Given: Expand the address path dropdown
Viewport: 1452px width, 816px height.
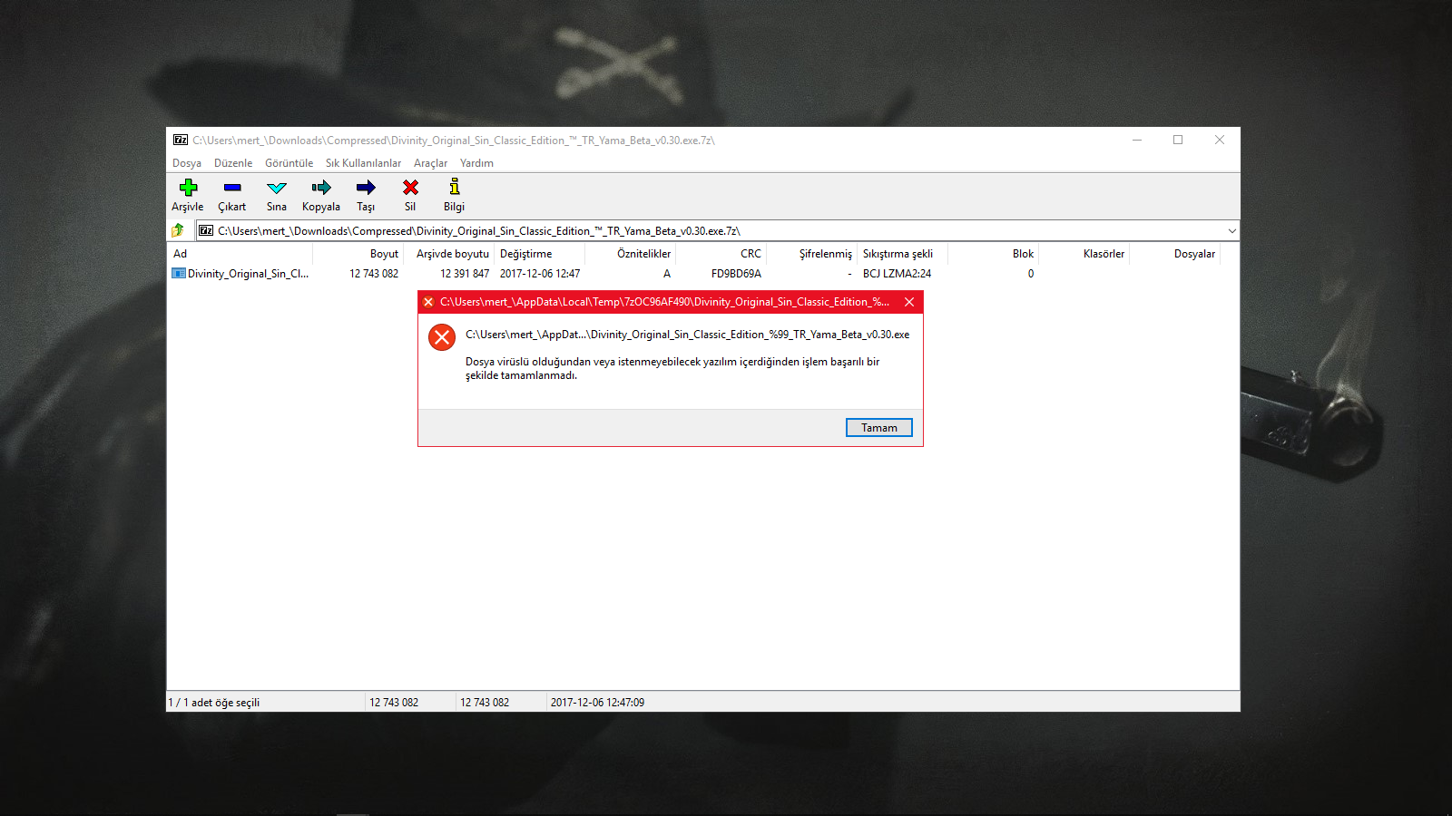Looking at the screenshot, I should (x=1231, y=231).
